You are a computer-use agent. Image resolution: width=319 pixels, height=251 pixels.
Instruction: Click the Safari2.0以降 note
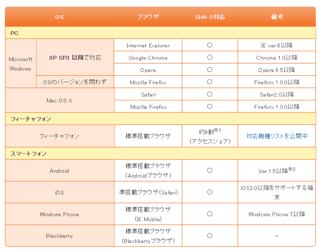coord(277,94)
